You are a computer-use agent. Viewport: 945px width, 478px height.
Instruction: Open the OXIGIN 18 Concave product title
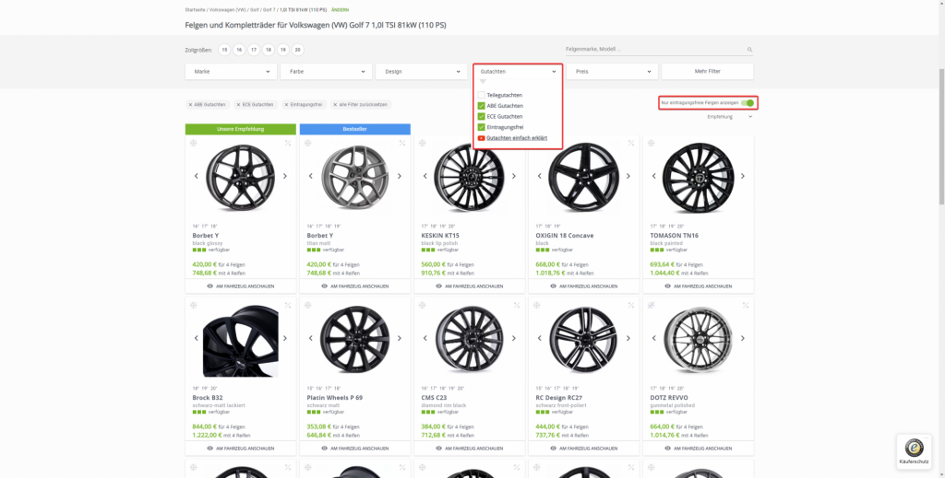(x=565, y=236)
